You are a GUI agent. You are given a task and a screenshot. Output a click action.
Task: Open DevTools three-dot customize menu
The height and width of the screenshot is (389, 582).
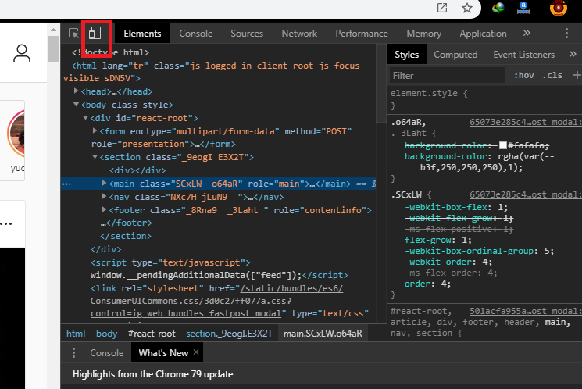[x=566, y=33]
